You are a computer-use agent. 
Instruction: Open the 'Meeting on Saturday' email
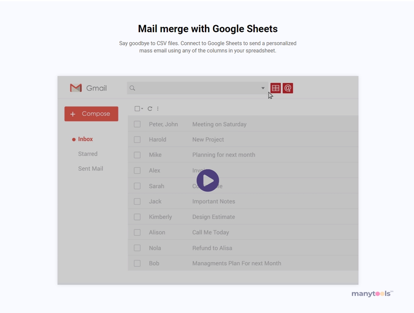(219, 124)
